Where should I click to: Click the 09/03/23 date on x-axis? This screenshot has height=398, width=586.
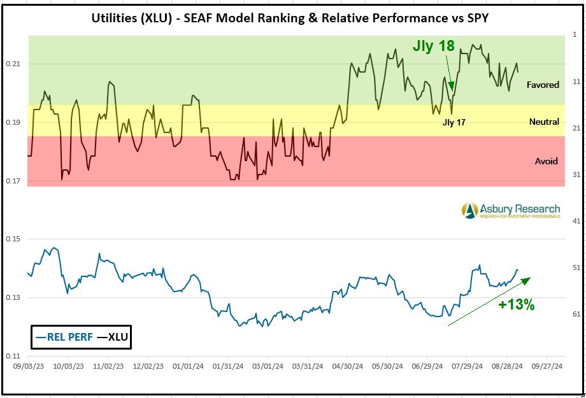click(x=28, y=367)
